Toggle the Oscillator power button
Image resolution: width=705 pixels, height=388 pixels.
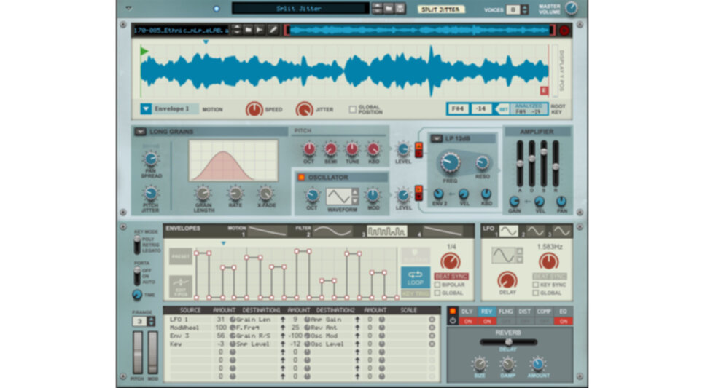tap(301, 177)
